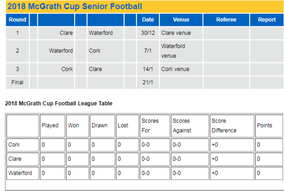Select the "Clare venue" cell
The image size is (284, 191).
click(176, 33)
